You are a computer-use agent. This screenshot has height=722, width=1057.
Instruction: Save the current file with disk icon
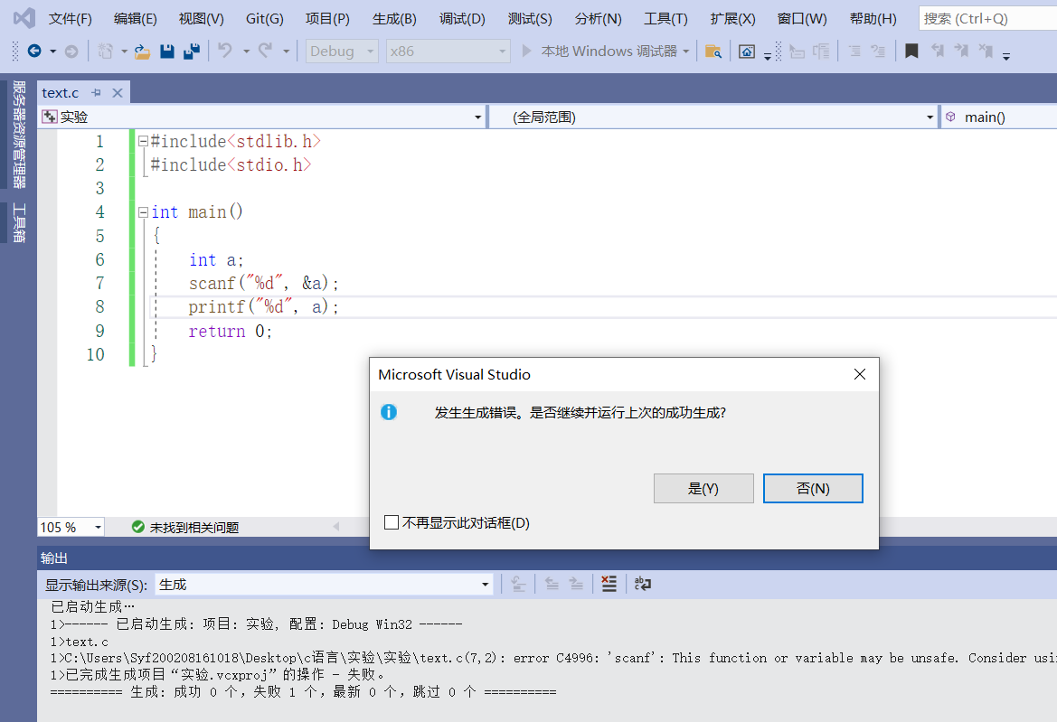click(167, 52)
